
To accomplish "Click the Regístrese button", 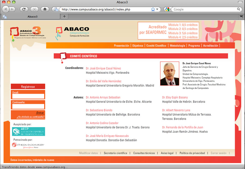I will (28, 87).
